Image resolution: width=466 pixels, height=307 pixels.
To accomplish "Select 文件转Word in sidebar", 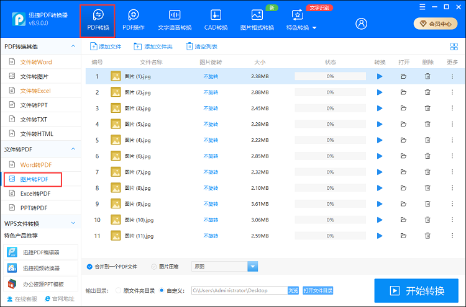I will [x=36, y=62].
